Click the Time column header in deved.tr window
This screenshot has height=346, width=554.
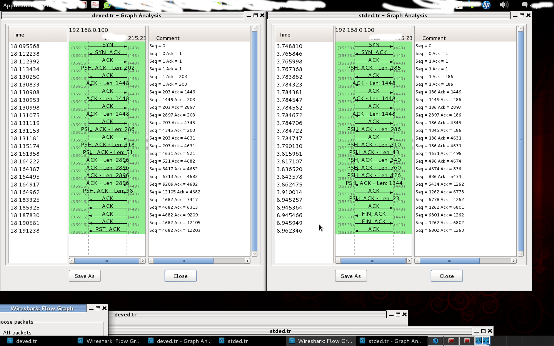click(x=38, y=35)
